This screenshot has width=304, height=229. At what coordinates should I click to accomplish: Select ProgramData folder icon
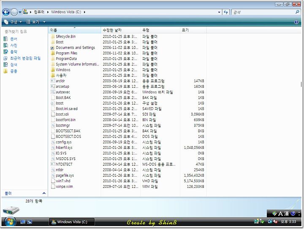click(53, 59)
